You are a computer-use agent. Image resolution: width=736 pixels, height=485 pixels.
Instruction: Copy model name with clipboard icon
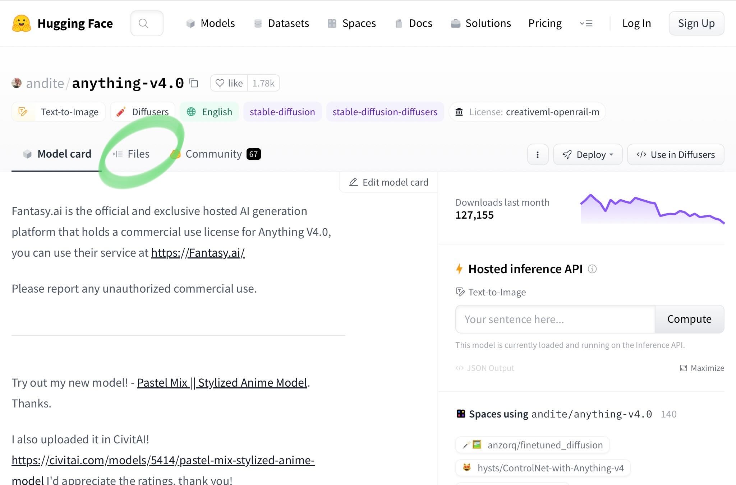point(194,83)
